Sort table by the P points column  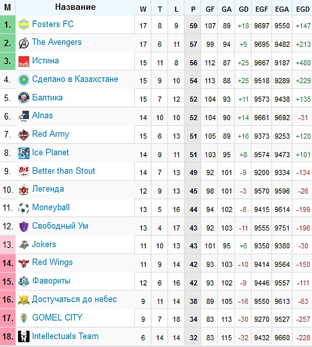(x=193, y=9)
